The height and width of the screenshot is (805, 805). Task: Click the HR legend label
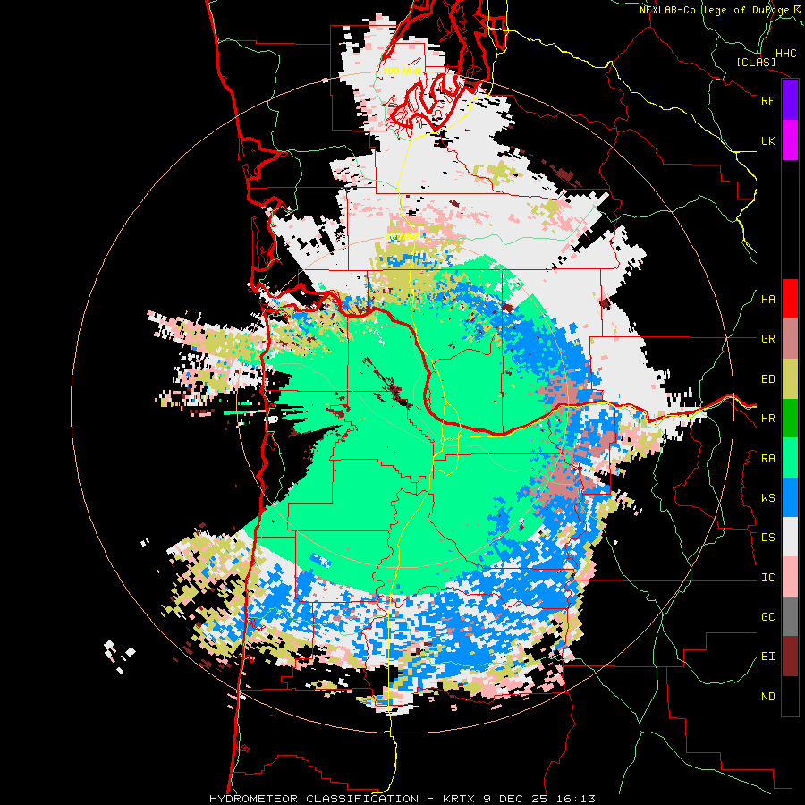pos(767,419)
